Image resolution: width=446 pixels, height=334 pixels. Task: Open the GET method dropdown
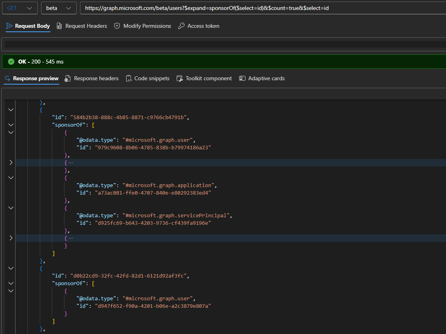pyautogui.click(x=19, y=8)
